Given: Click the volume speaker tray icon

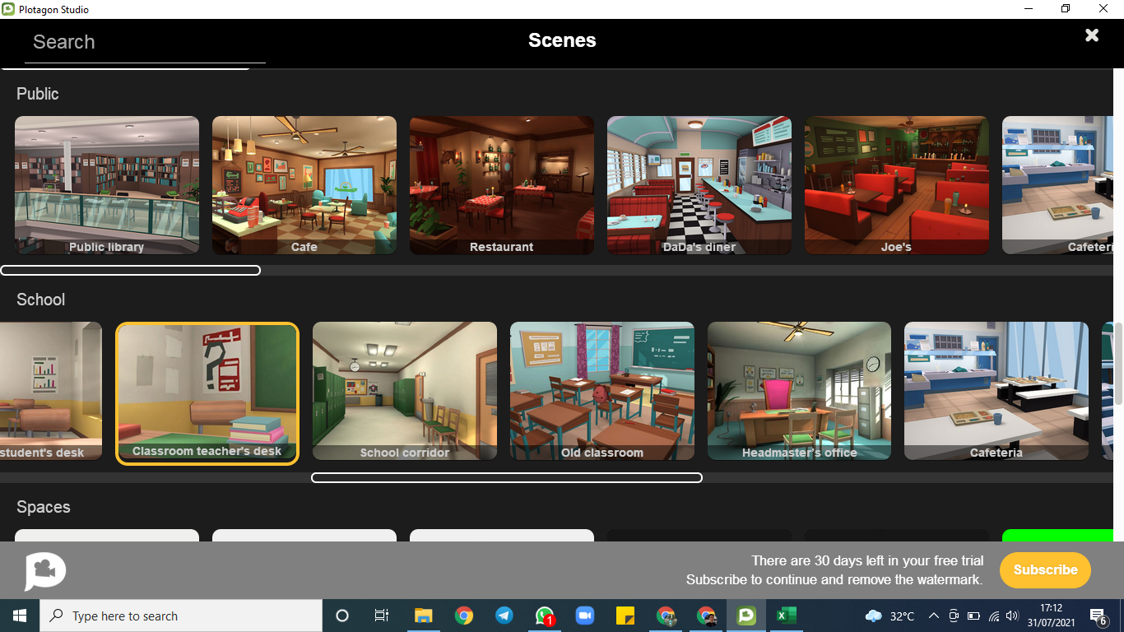Looking at the screenshot, I should pyautogui.click(x=1012, y=616).
